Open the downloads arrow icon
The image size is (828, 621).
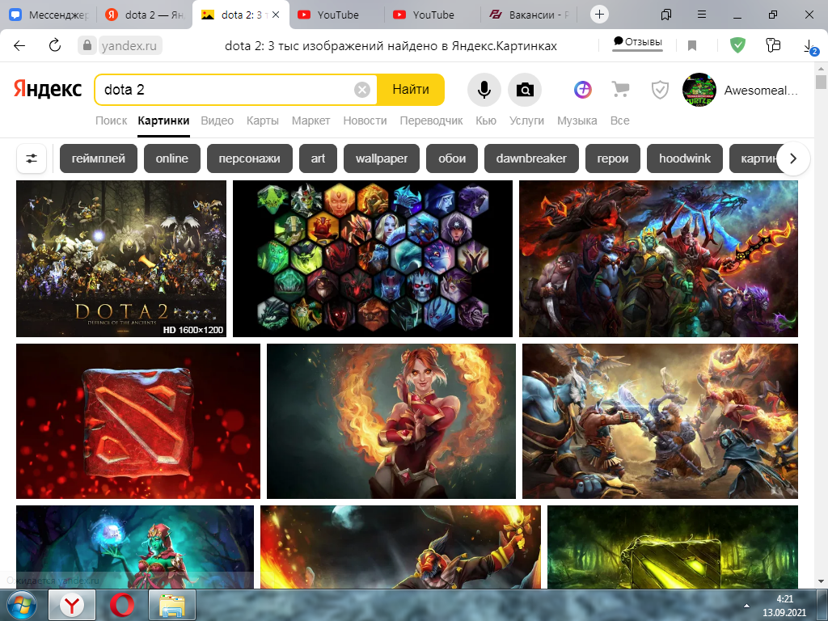[810, 47]
